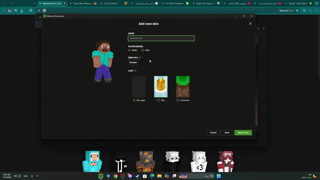Click the skin Name input field

tap(161, 38)
